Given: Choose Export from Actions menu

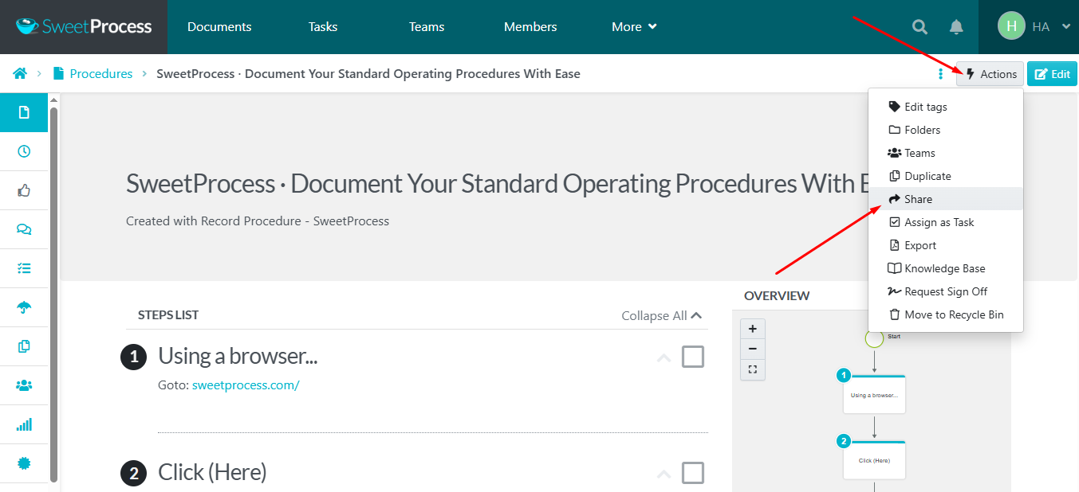Looking at the screenshot, I should pos(946,245).
